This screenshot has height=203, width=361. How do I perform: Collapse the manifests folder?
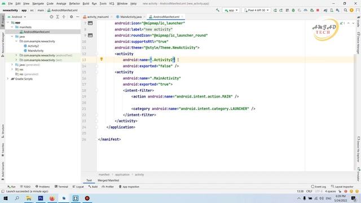click(x=12, y=27)
